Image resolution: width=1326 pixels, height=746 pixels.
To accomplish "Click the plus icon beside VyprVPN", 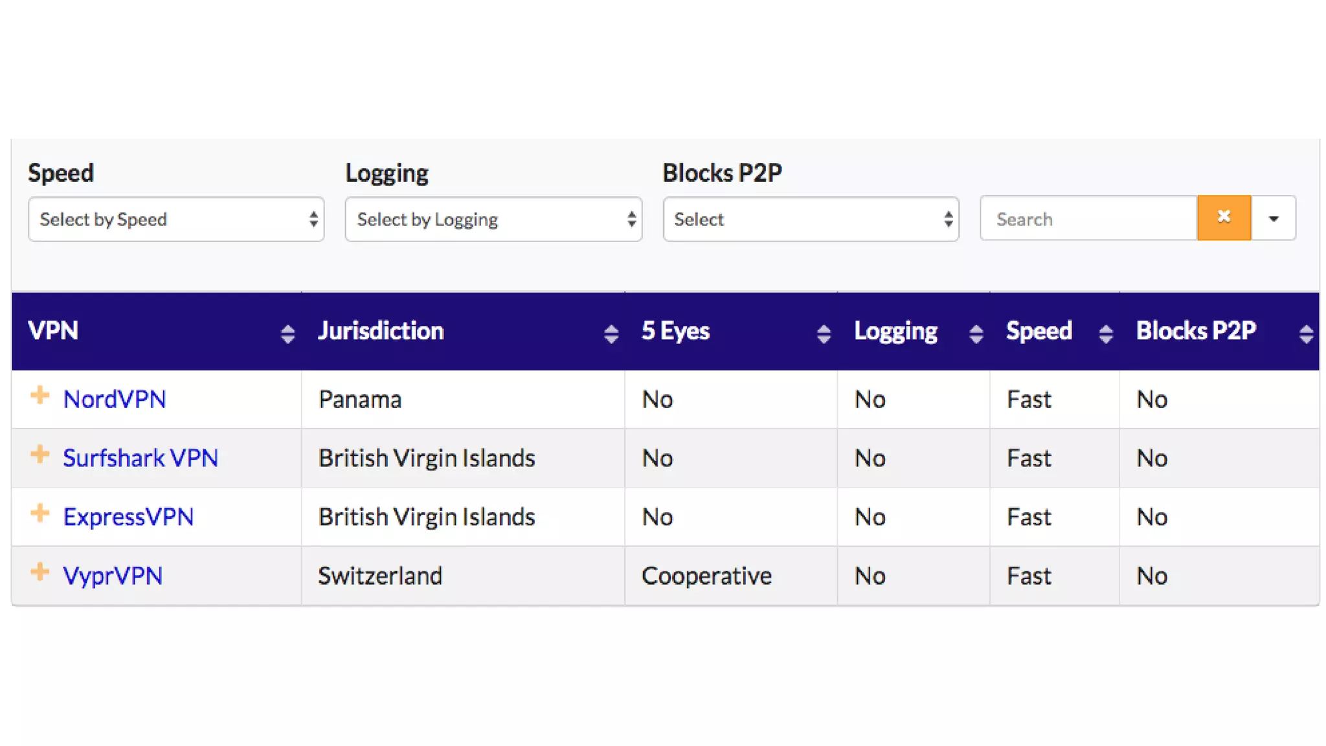I will click(x=40, y=572).
